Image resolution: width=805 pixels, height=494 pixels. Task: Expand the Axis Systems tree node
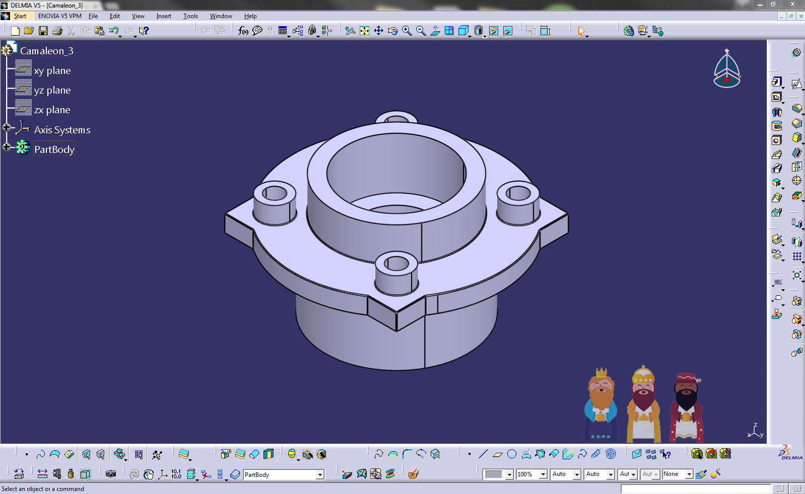click(x=7, y=128)
